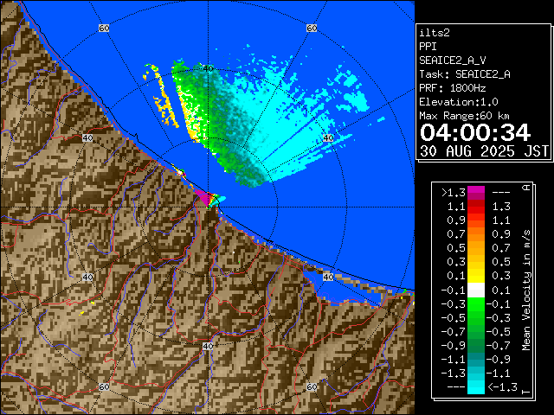Click the Max Range:60 km text
This screenshot has width=554, height=415.
tap(464, 116)
